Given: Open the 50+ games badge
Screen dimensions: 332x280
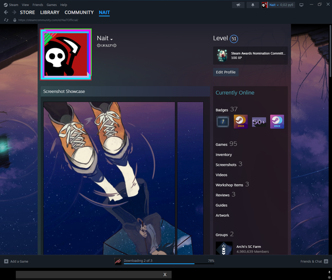Looking at the screenshot, I should pos(259,122).
